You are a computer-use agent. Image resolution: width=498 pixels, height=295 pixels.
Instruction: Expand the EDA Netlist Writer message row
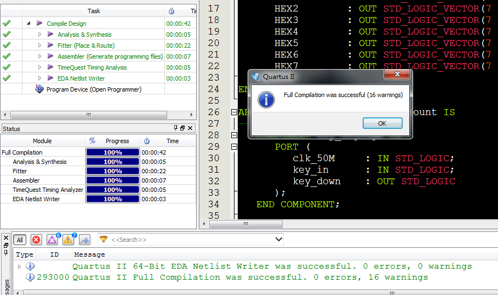click(20, 266)
